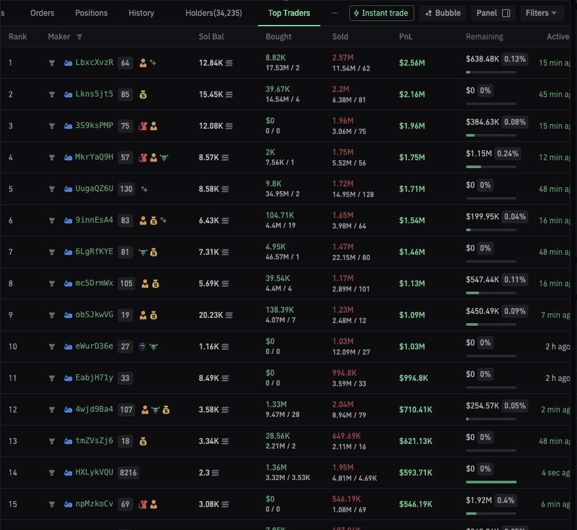The height and width of the screenshot is (530, 577).
Task: Click money bag badge on 4wjd9Ba4 row
Action: 166,410
